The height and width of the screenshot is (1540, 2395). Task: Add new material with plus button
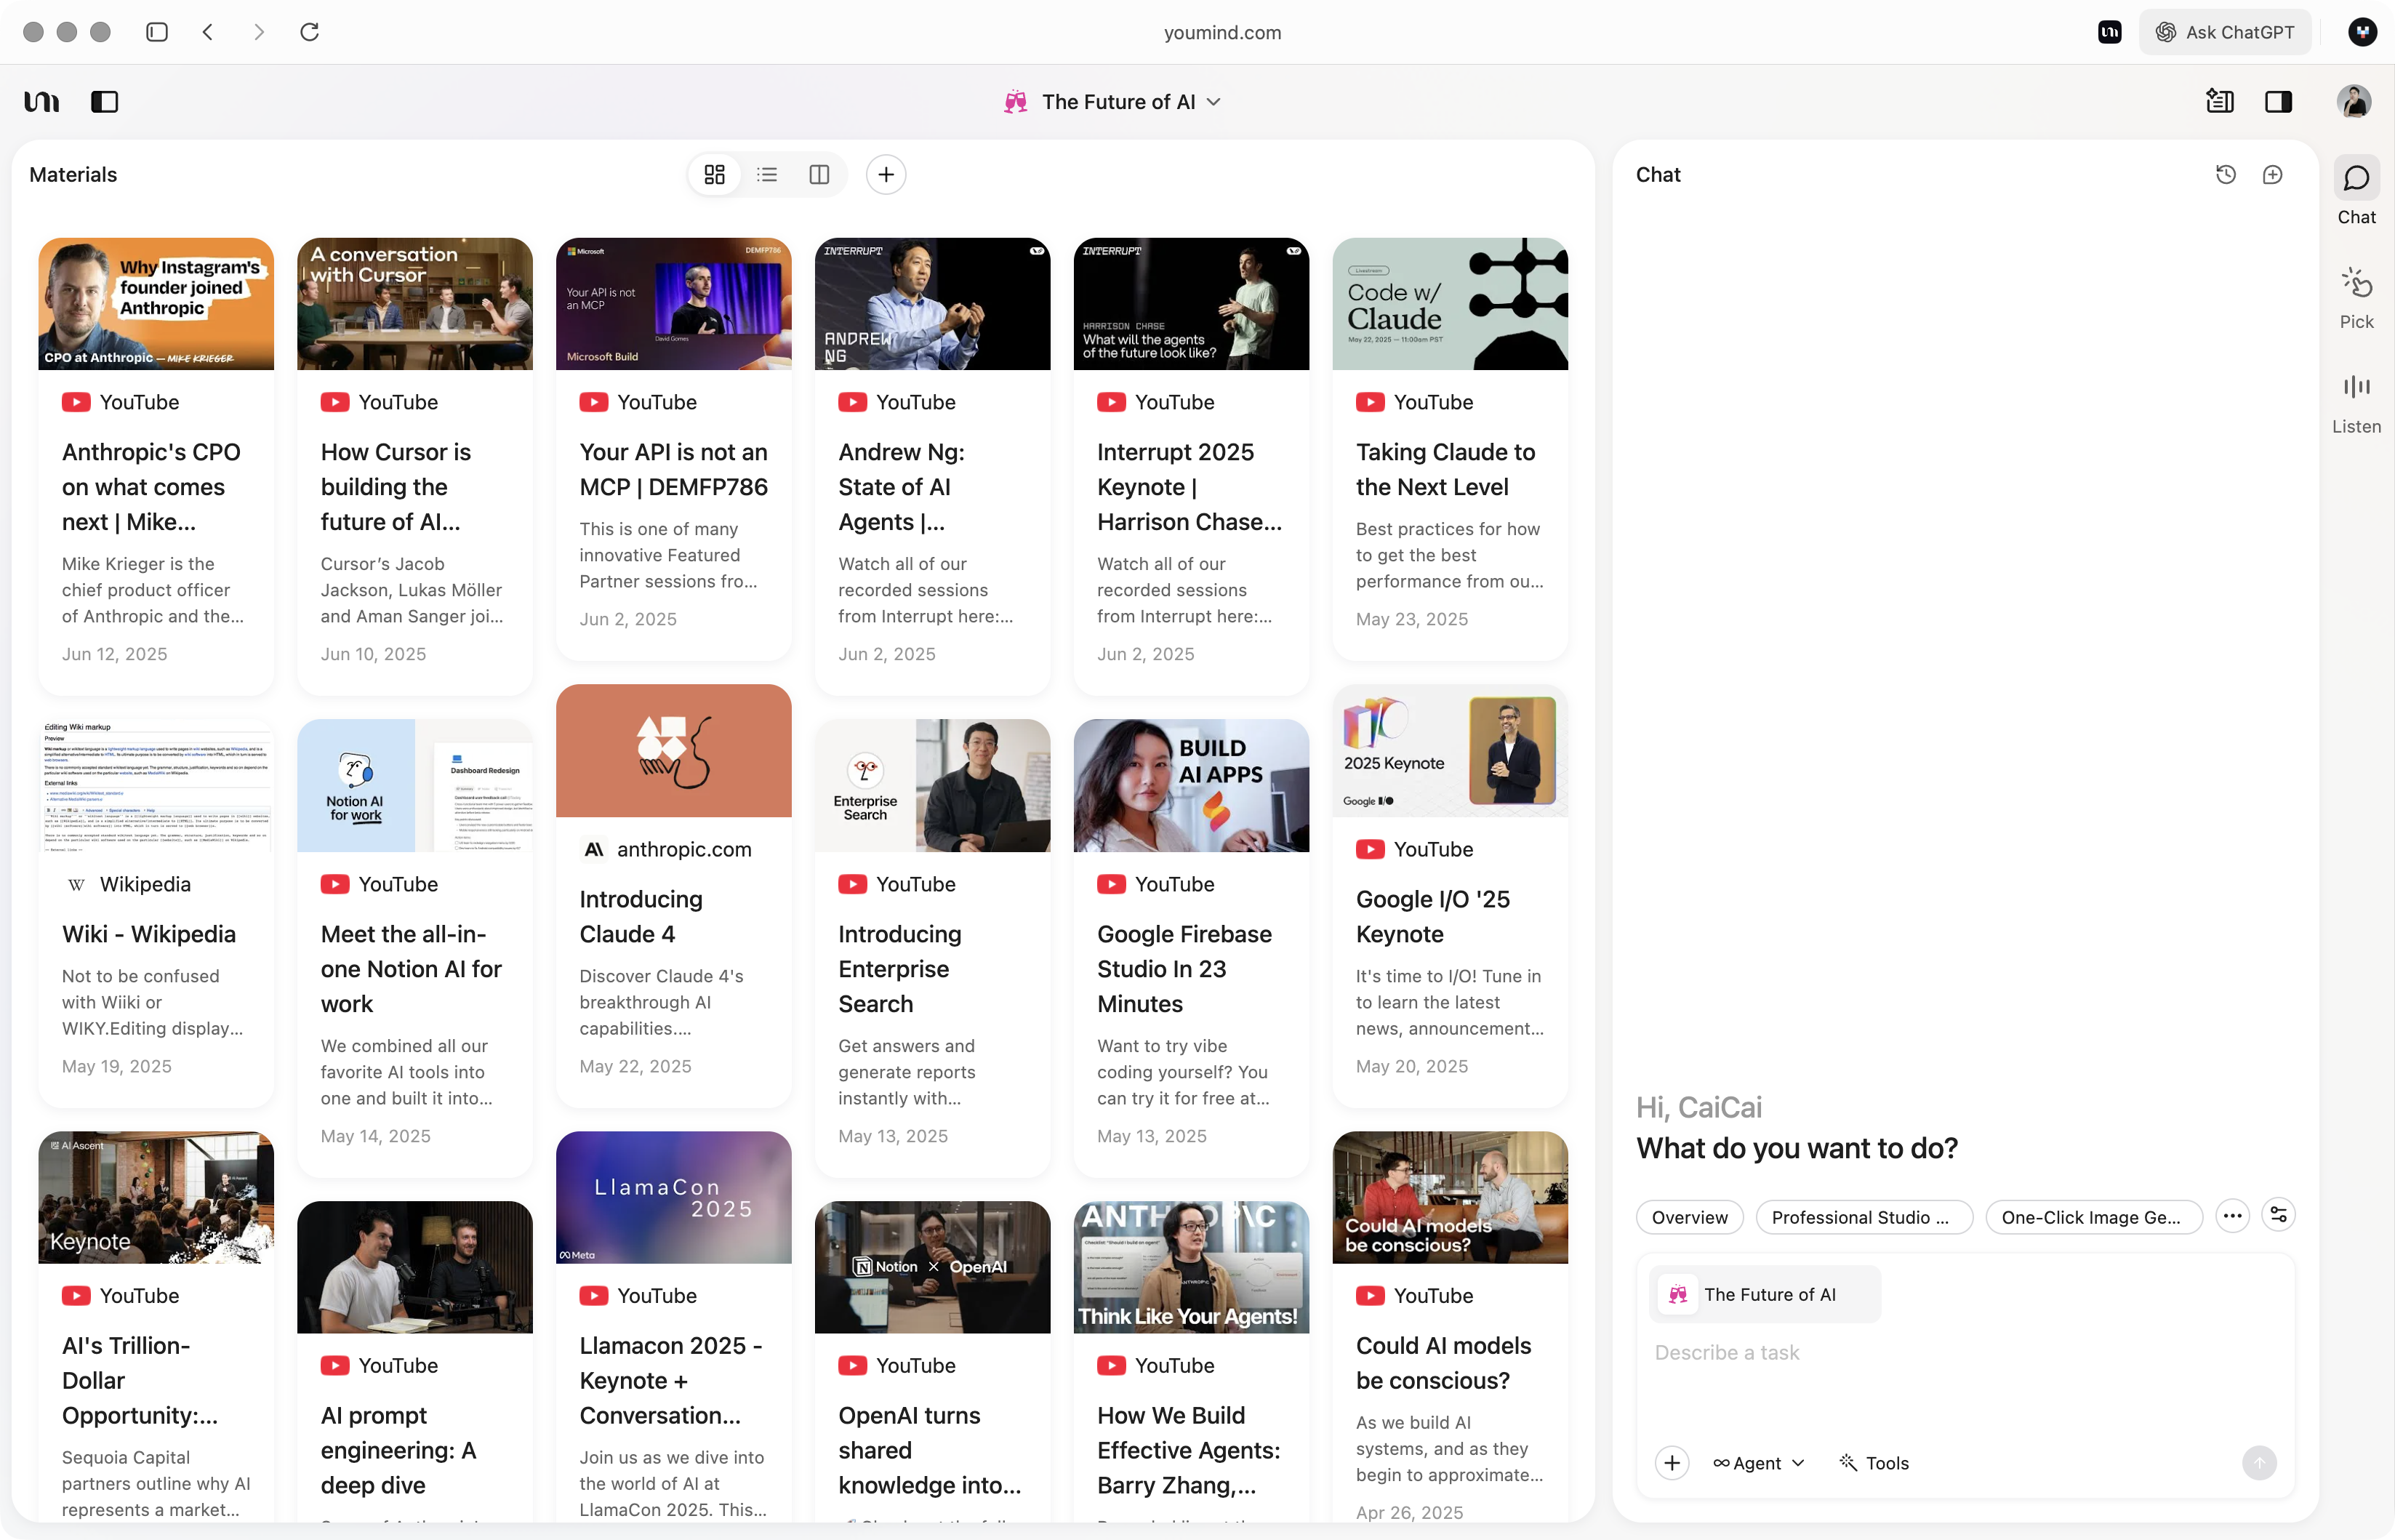click(x=885, y=175)
